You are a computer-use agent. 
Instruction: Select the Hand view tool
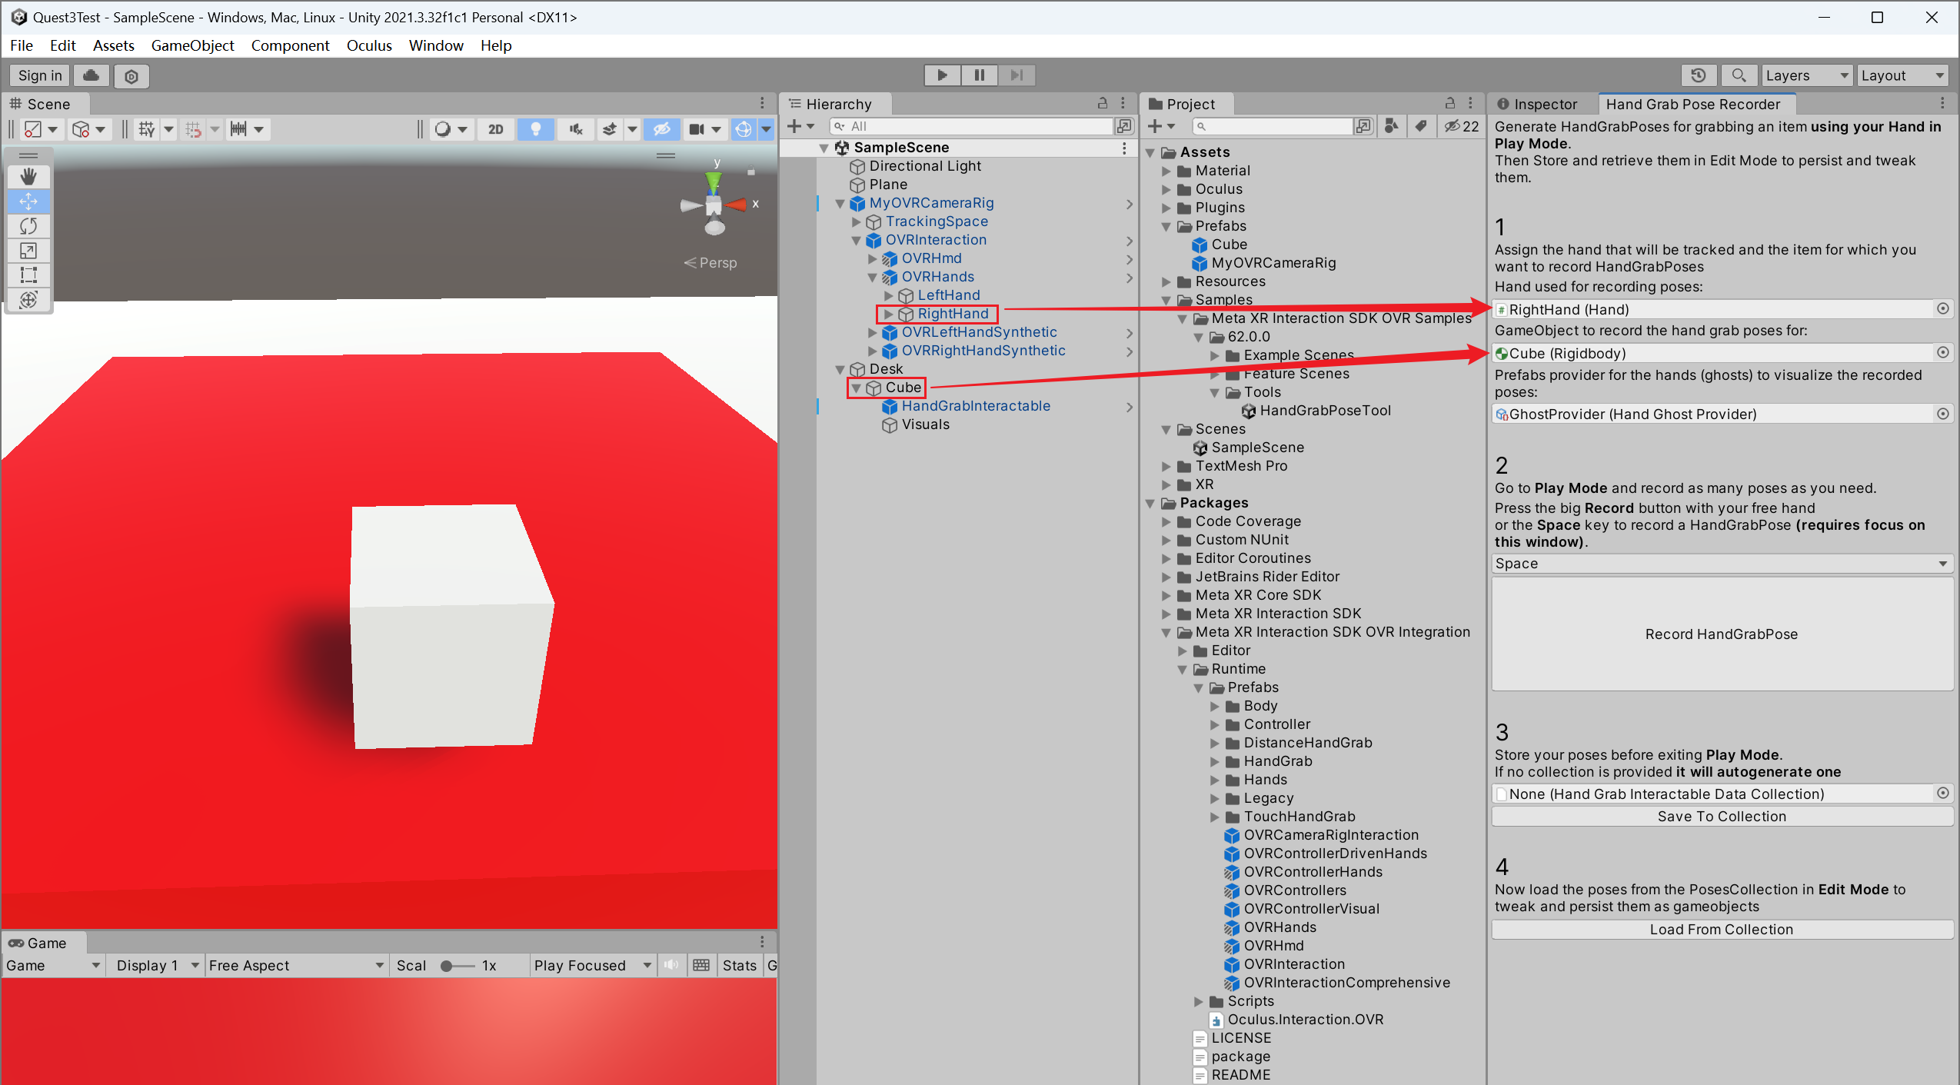tap(28, 177)
